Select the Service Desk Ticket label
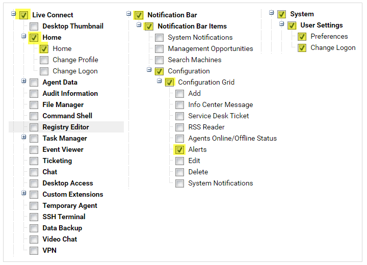This screenshot has width=367, height=265. point(218,116)
